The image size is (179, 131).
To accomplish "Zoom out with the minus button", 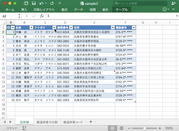I will pos(129,128).
